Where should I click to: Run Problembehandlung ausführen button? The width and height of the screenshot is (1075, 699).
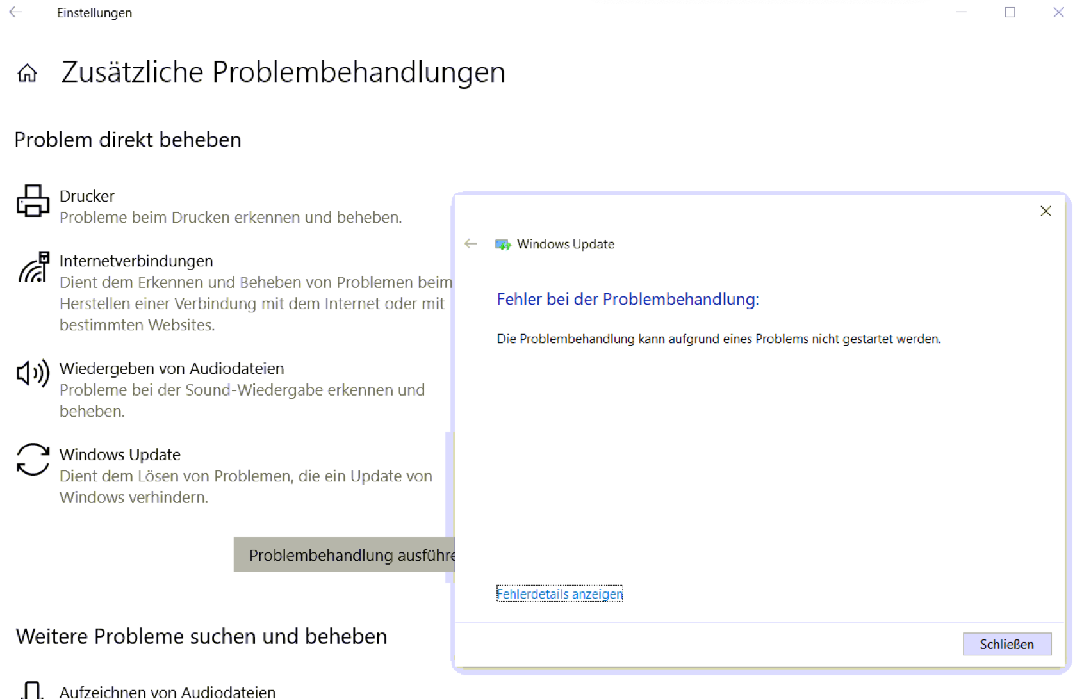tap(344, 555)
